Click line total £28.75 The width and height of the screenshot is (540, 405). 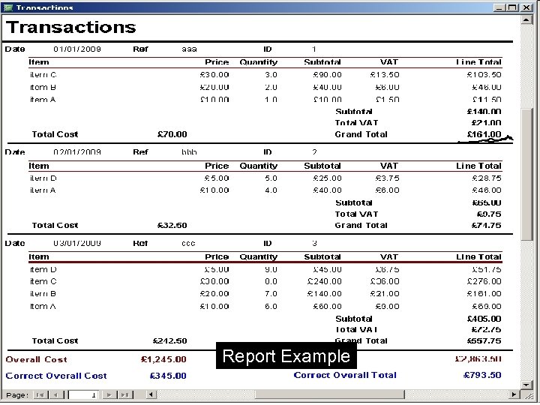487,178
